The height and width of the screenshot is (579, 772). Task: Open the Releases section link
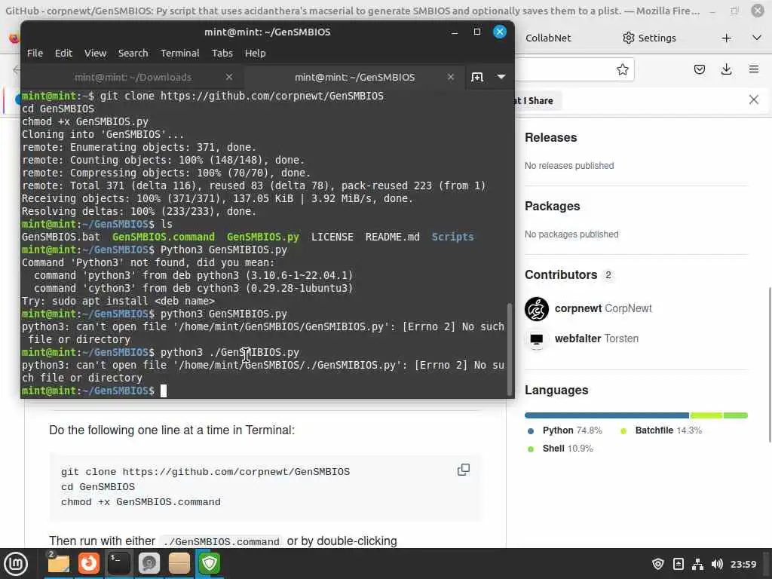550,137
